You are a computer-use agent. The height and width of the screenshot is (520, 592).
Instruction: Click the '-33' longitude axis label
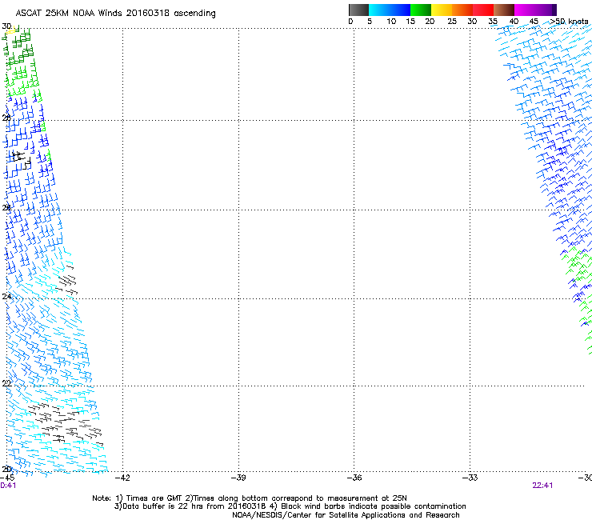coord(470,478)
